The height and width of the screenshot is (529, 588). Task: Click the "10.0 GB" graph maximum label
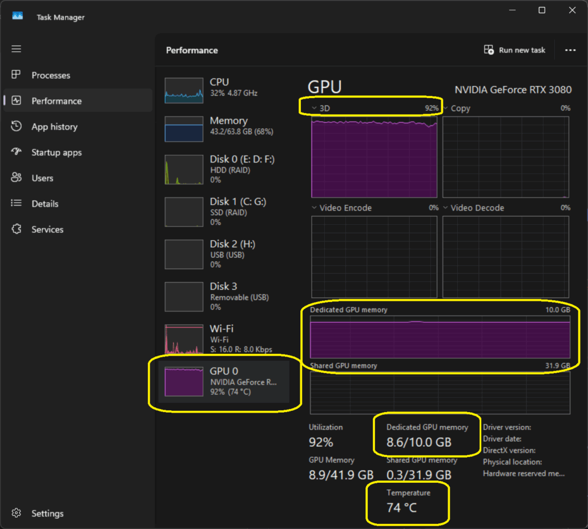click(558, 310)
